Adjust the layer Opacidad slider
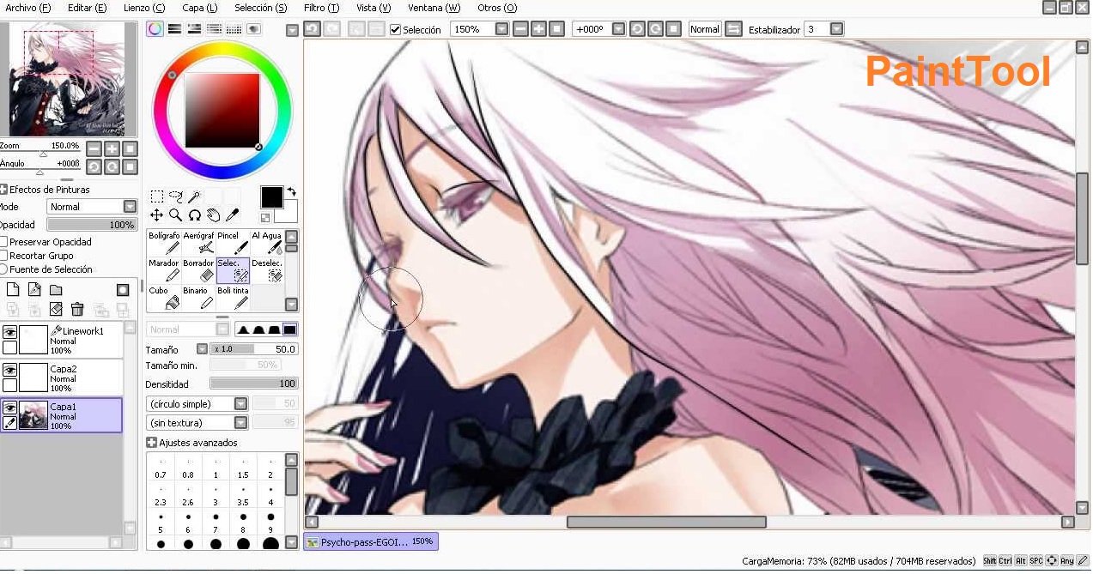Screen dimensions: 1093x574 [92, 225]
